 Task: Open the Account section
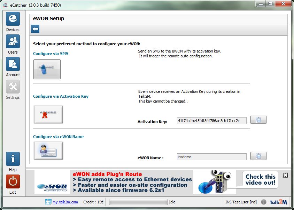pyautogui.click(x=13, y=64)
